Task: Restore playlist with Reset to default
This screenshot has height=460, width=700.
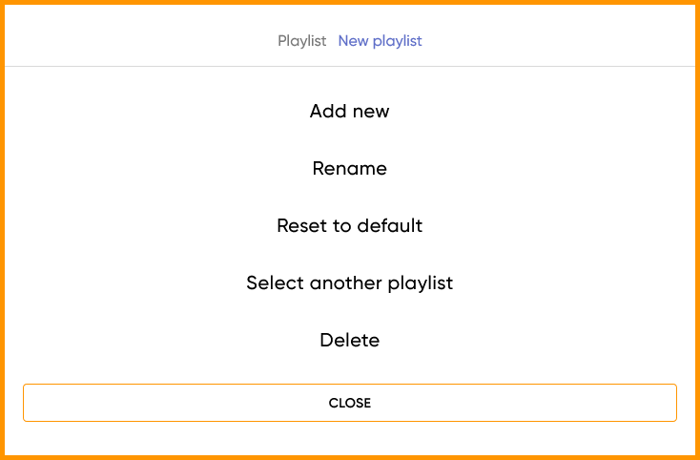Action: click(x=350, y=225)
